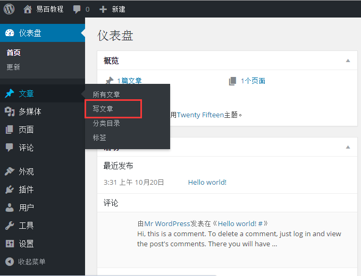Go to 更新 under the dashboard menu

tap(13, 67)
